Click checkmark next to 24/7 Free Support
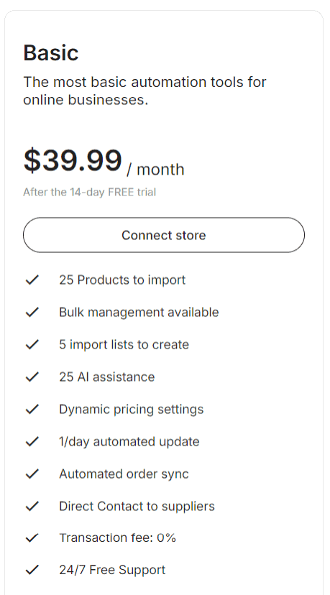The width and height of the screenshot is (330, 595). [32, 570]
